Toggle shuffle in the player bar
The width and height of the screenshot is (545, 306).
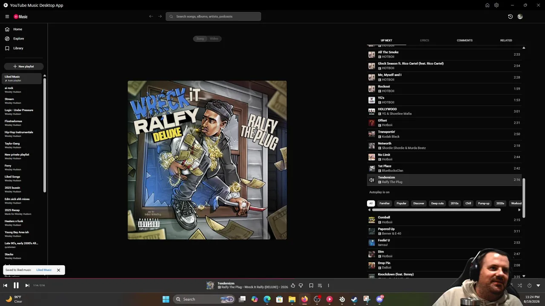(x=519, y=286)
